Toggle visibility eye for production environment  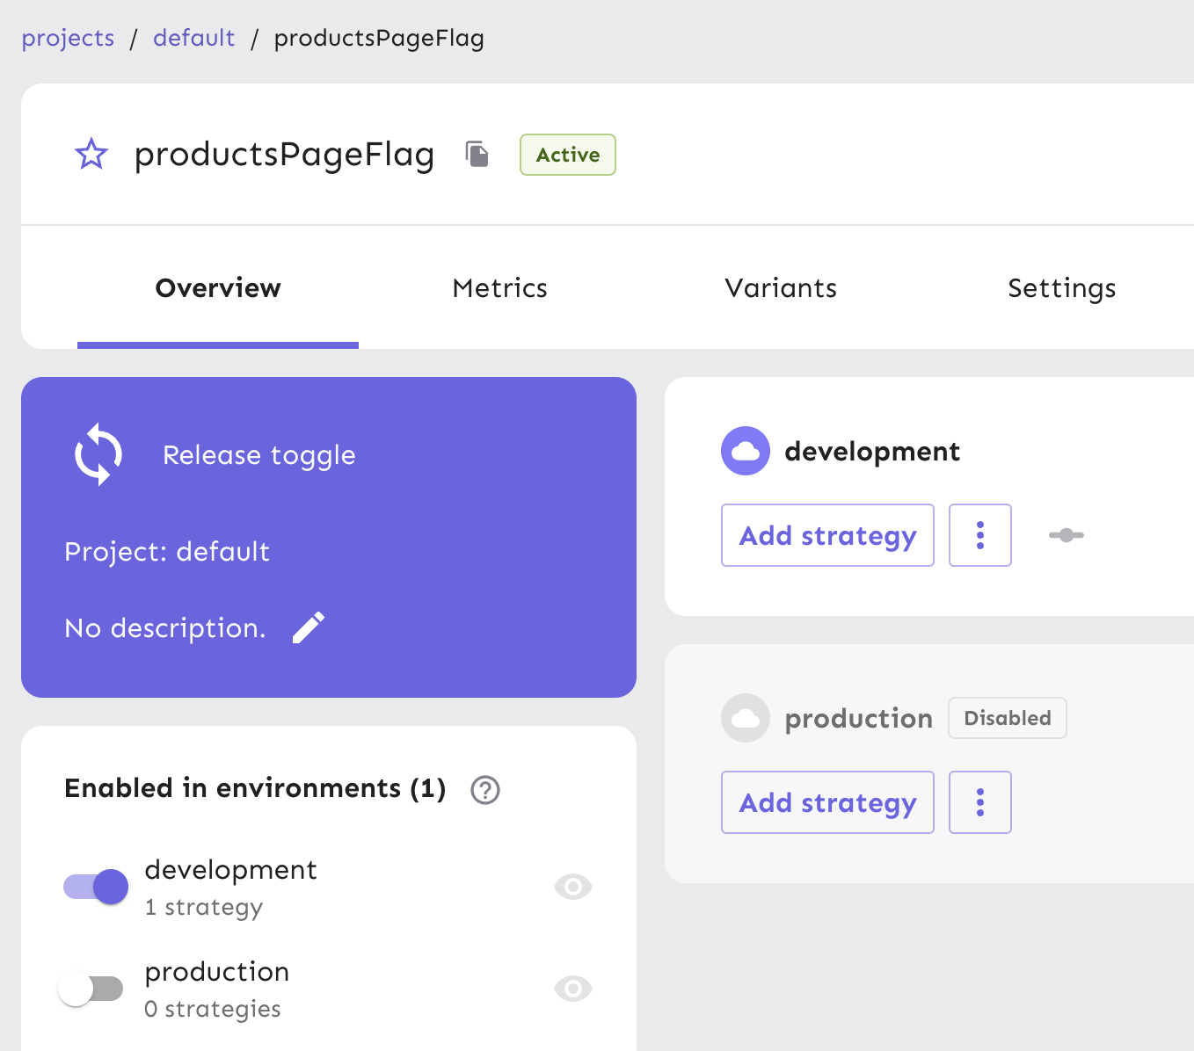click(573, 989)
